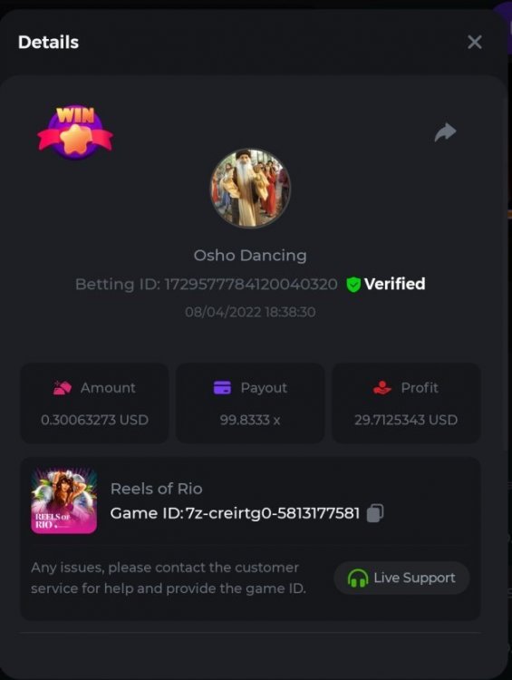Click the WIN badge icon

point(75,132)
